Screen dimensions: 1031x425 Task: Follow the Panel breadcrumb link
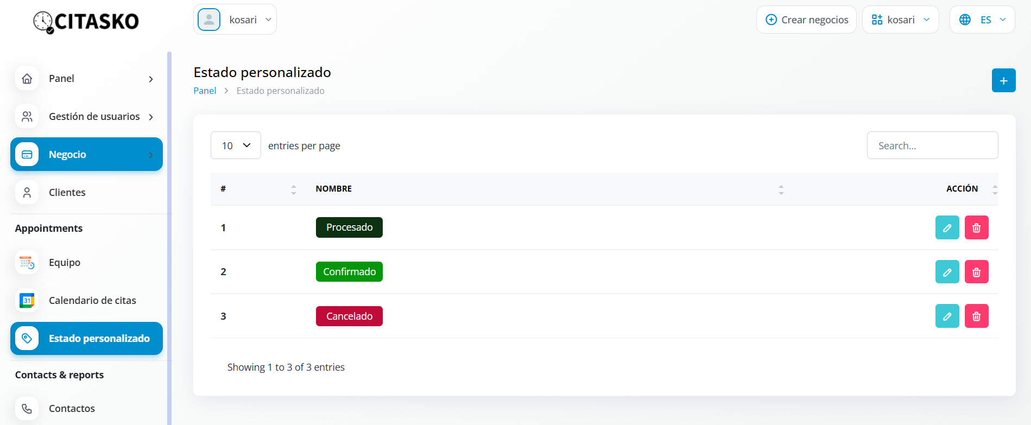tap(205, 91)
